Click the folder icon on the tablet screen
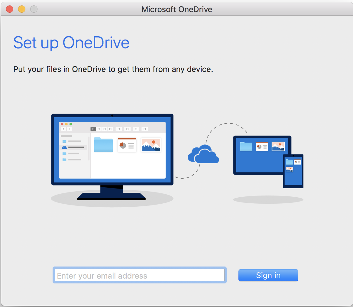Viewport: 353px width, 307px height. (x=246, y=146)
